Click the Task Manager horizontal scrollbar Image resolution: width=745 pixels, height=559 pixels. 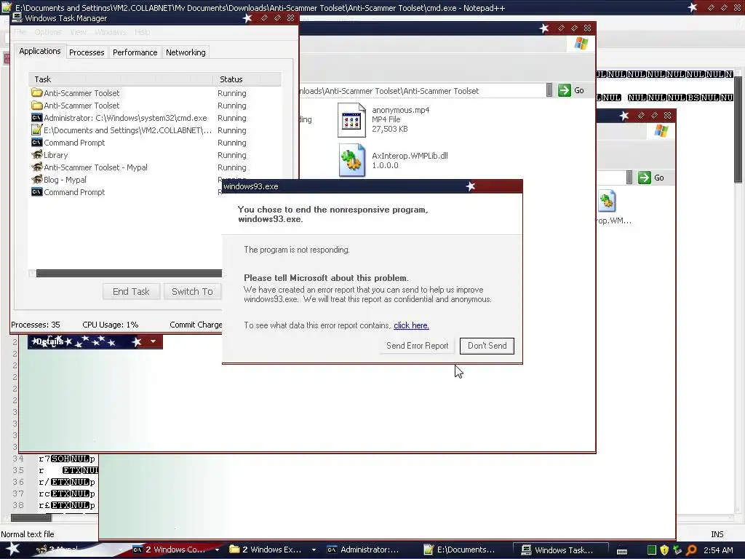tap(129, 274)
